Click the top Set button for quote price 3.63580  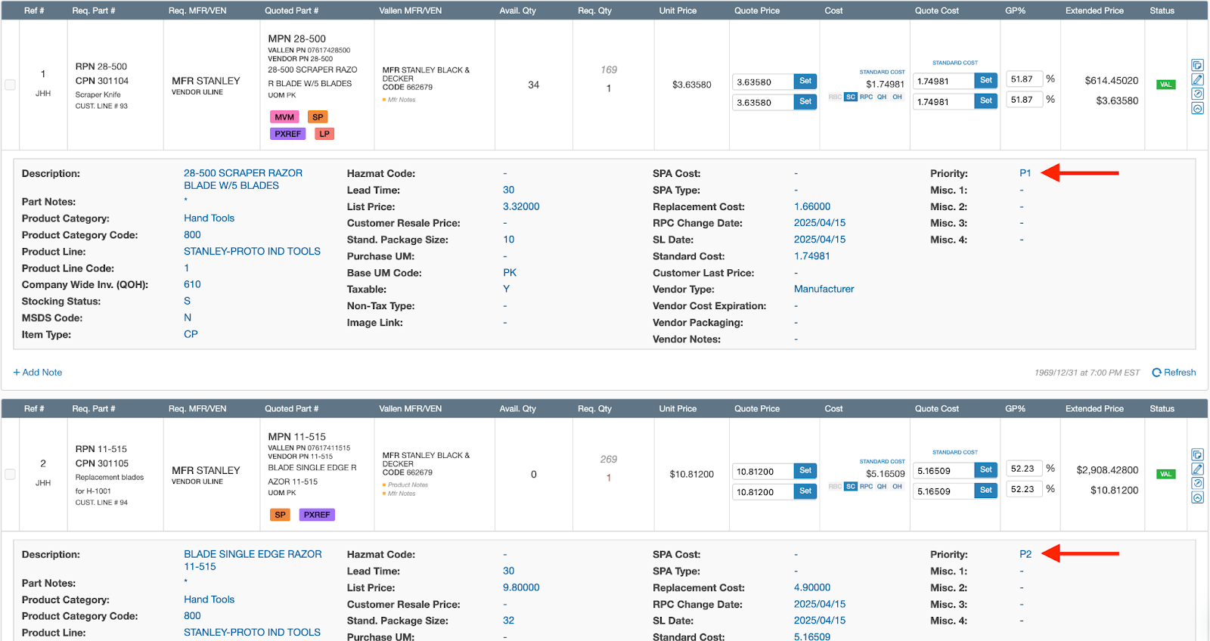pyautogui.click(x=805, y=81)
